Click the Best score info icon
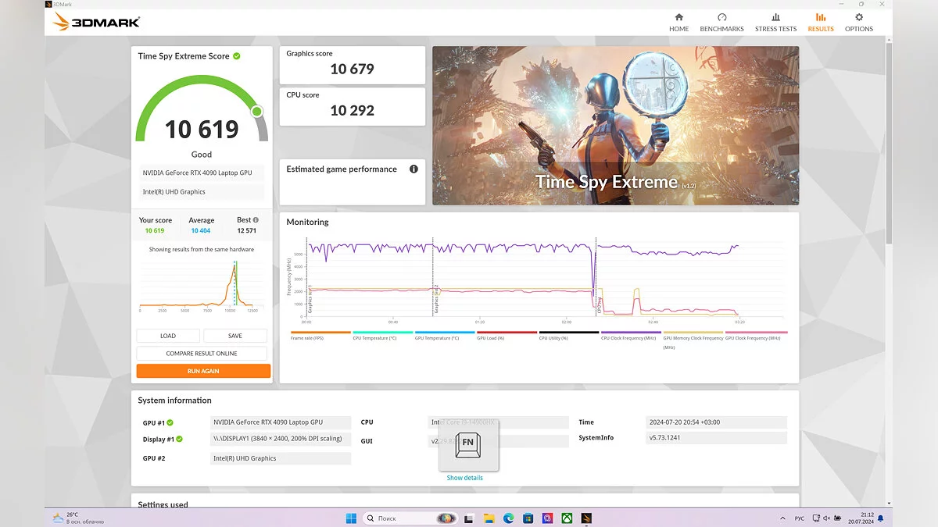Screen dimensions: 938x527 (x=256, y=220)
